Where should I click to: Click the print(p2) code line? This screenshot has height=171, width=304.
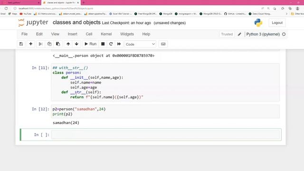click(62, 114)
